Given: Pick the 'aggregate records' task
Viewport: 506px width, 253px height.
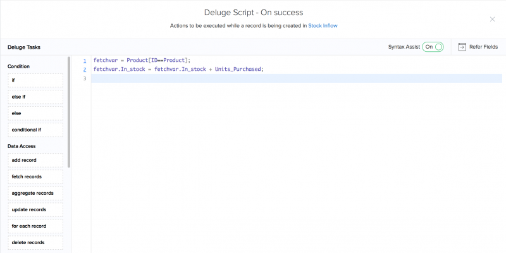Looking at the screenshot, I should tap(35, 193).
